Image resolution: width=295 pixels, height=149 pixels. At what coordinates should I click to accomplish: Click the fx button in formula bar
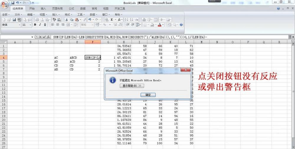(x=48, y=37)
